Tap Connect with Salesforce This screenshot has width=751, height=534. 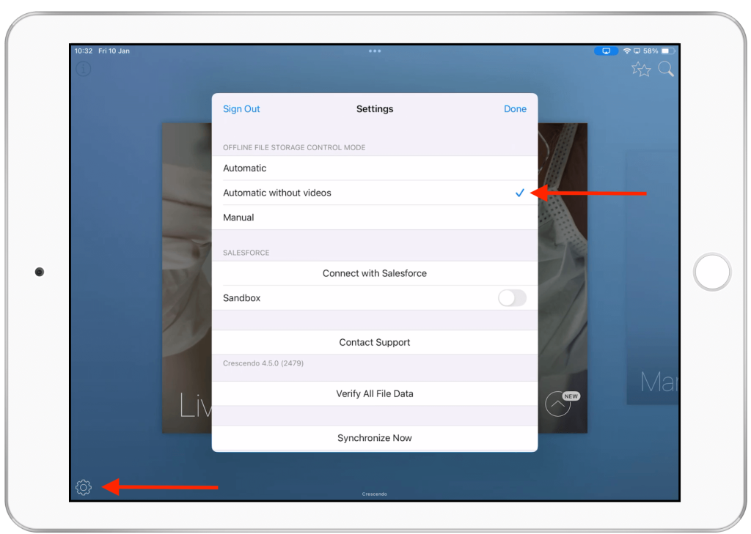point(375,272)
